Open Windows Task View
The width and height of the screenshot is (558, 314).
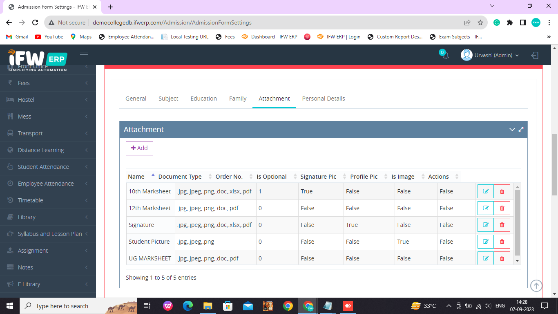[147, 306]
